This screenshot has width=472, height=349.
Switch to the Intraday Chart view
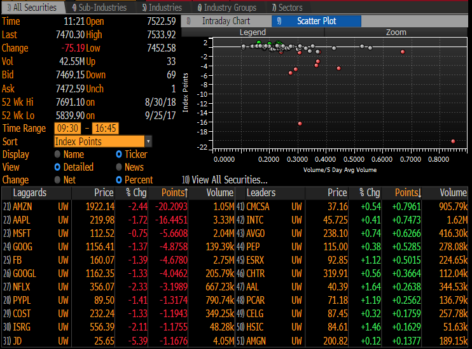coord(226,21)
